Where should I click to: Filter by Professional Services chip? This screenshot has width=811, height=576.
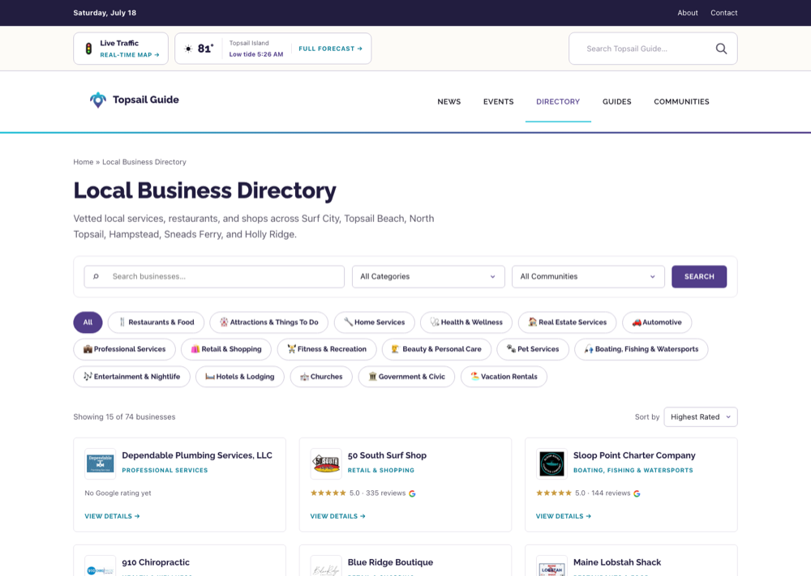pyautogui.click(x=125, y=349)
